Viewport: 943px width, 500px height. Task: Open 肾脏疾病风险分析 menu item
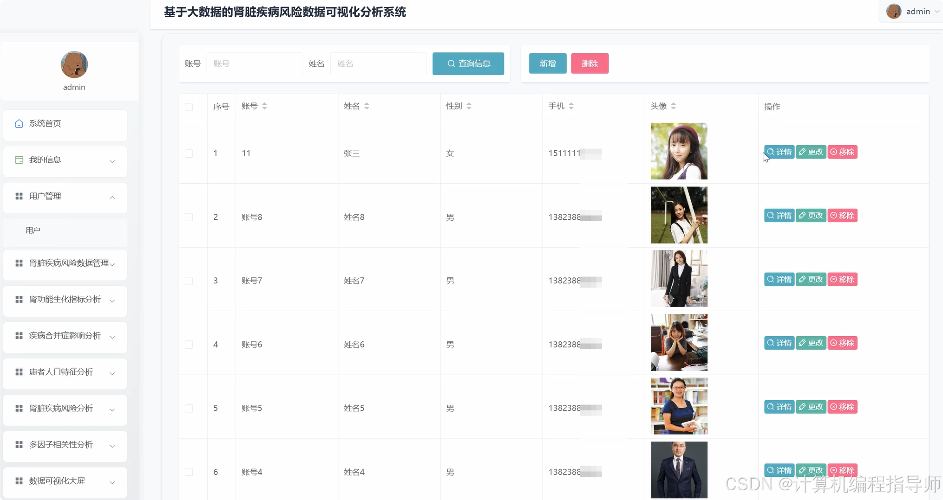(x=65, y=410)
